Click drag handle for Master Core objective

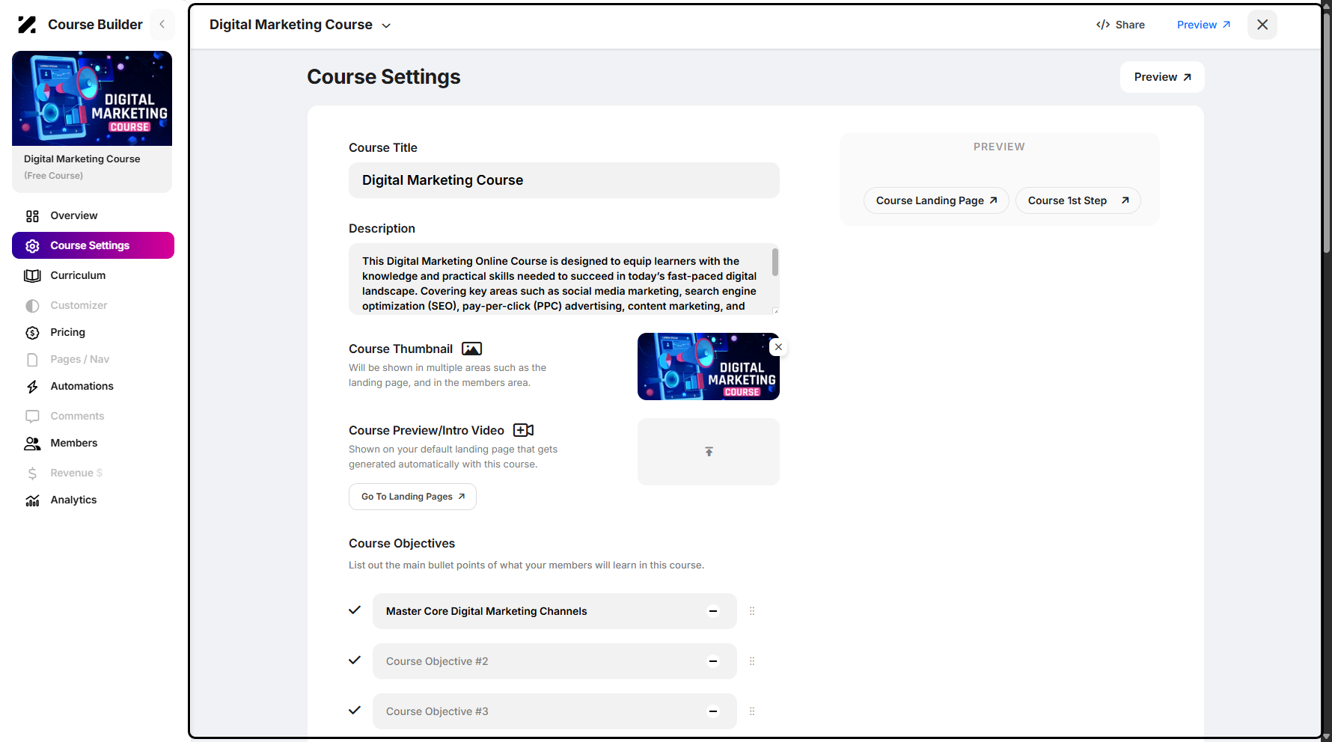(x=752, y=611)
